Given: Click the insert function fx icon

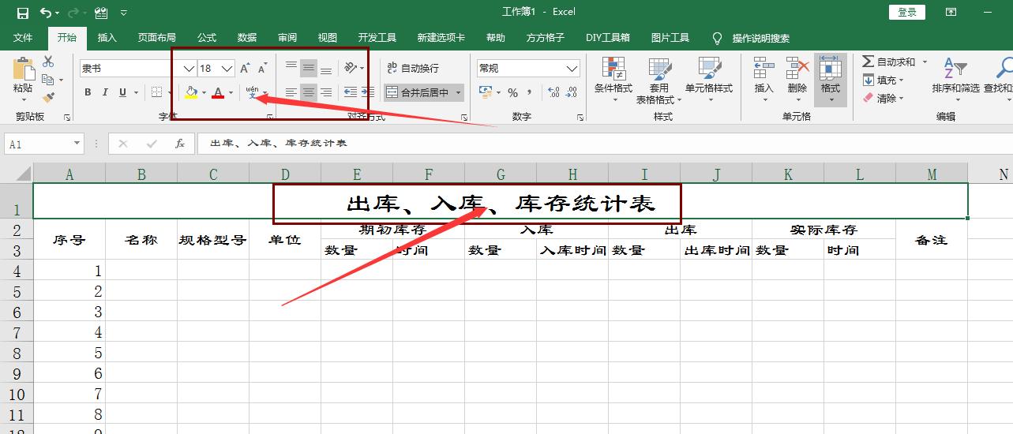Looking at the screenshot, I should coord(180,144).
